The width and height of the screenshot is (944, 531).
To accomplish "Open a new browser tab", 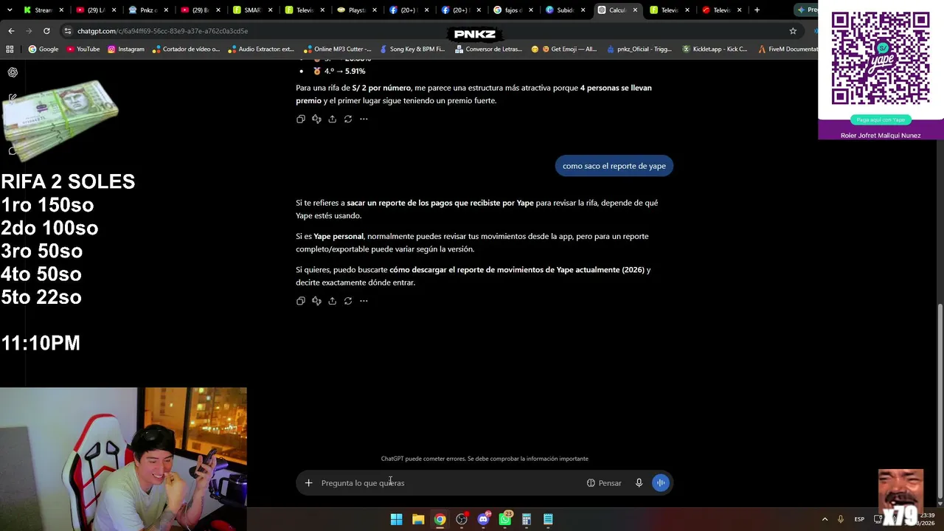I will tap(757, 10).
